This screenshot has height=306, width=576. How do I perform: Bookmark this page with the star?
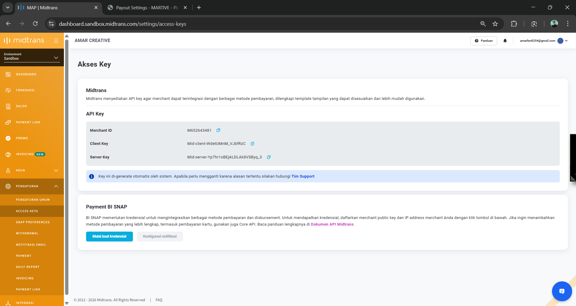(495, 24)
